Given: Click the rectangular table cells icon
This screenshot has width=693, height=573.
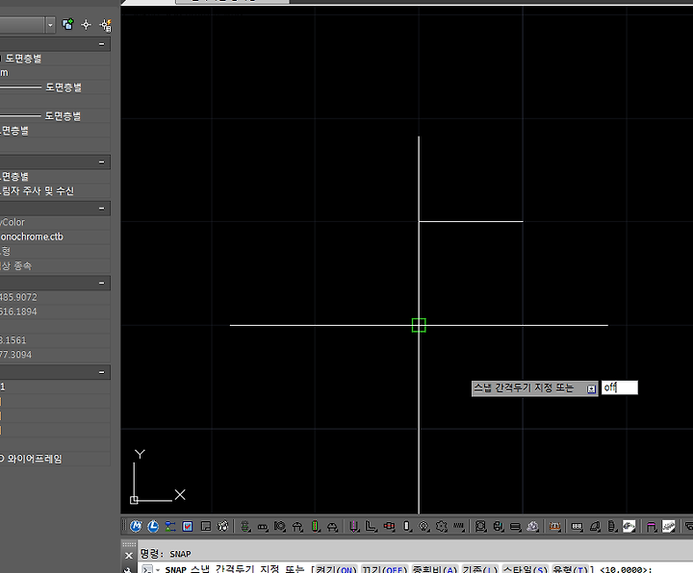Looking at the screenshot, I should coord(577,526).
